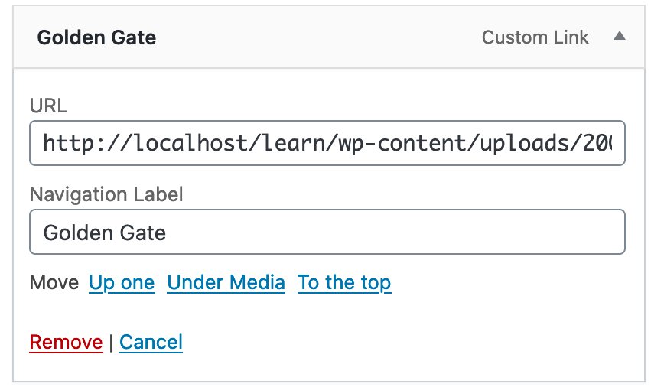Remove the Golden Gate menu item
664x387 pixels.
66,342
